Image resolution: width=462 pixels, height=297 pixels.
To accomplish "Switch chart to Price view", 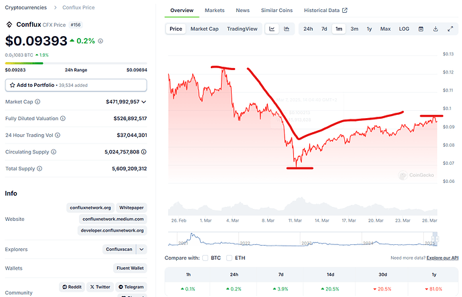I will [x=176, y=29].
